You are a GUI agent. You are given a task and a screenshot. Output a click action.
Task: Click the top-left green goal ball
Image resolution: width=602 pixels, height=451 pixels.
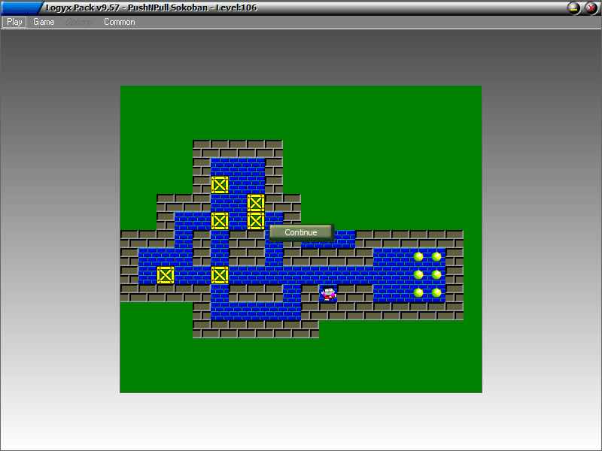(x=418, y=256)
